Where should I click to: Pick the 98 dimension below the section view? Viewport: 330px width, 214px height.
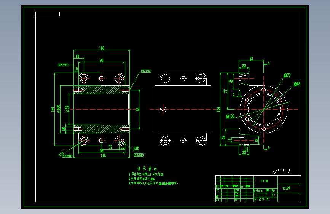[x=102, y=151]
